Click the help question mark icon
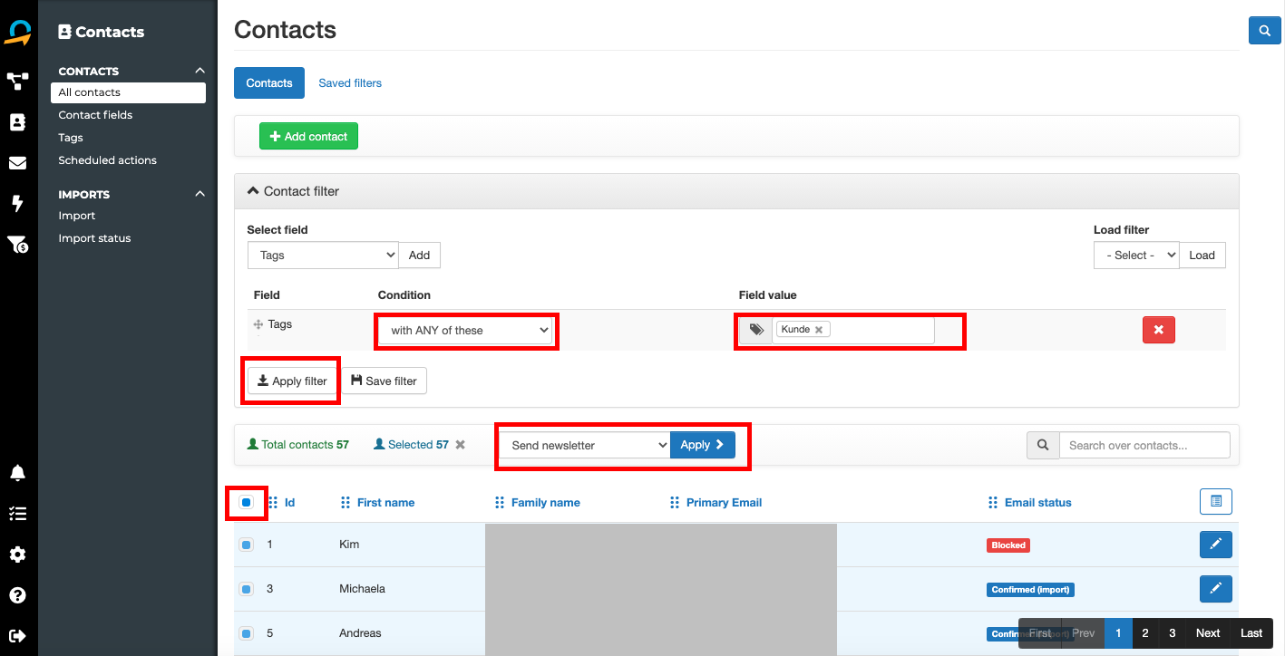 pos(17,595)
